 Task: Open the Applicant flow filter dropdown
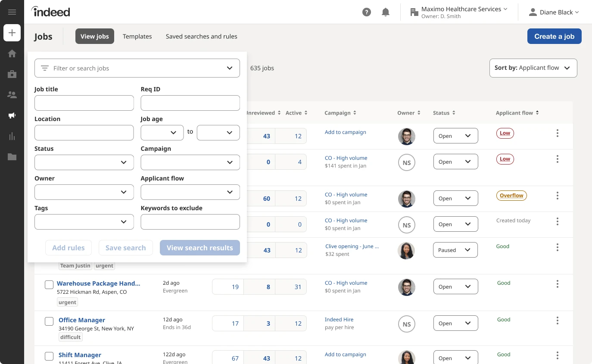pos(190,192)
